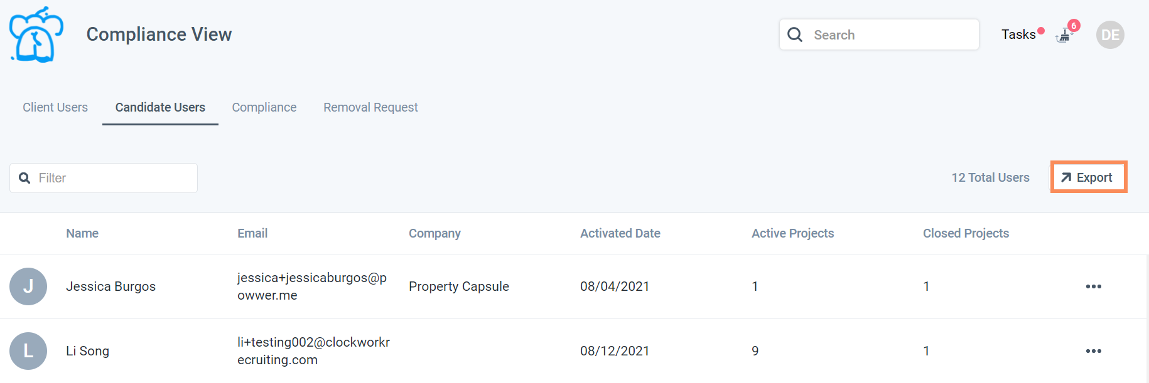Focus the top Search field

(x=879, y=34)
